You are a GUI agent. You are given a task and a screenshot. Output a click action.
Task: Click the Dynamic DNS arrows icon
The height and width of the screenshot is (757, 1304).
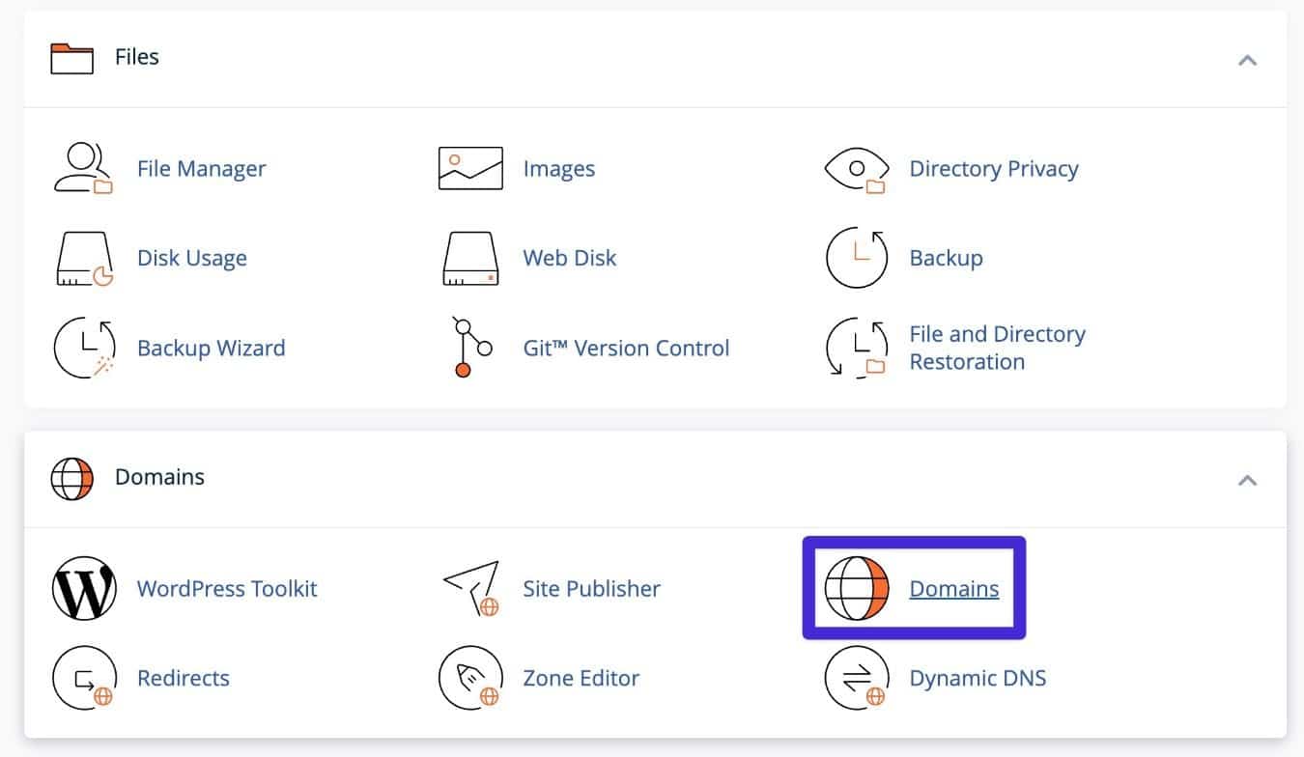pyautogui.click(x=856, y=677)
